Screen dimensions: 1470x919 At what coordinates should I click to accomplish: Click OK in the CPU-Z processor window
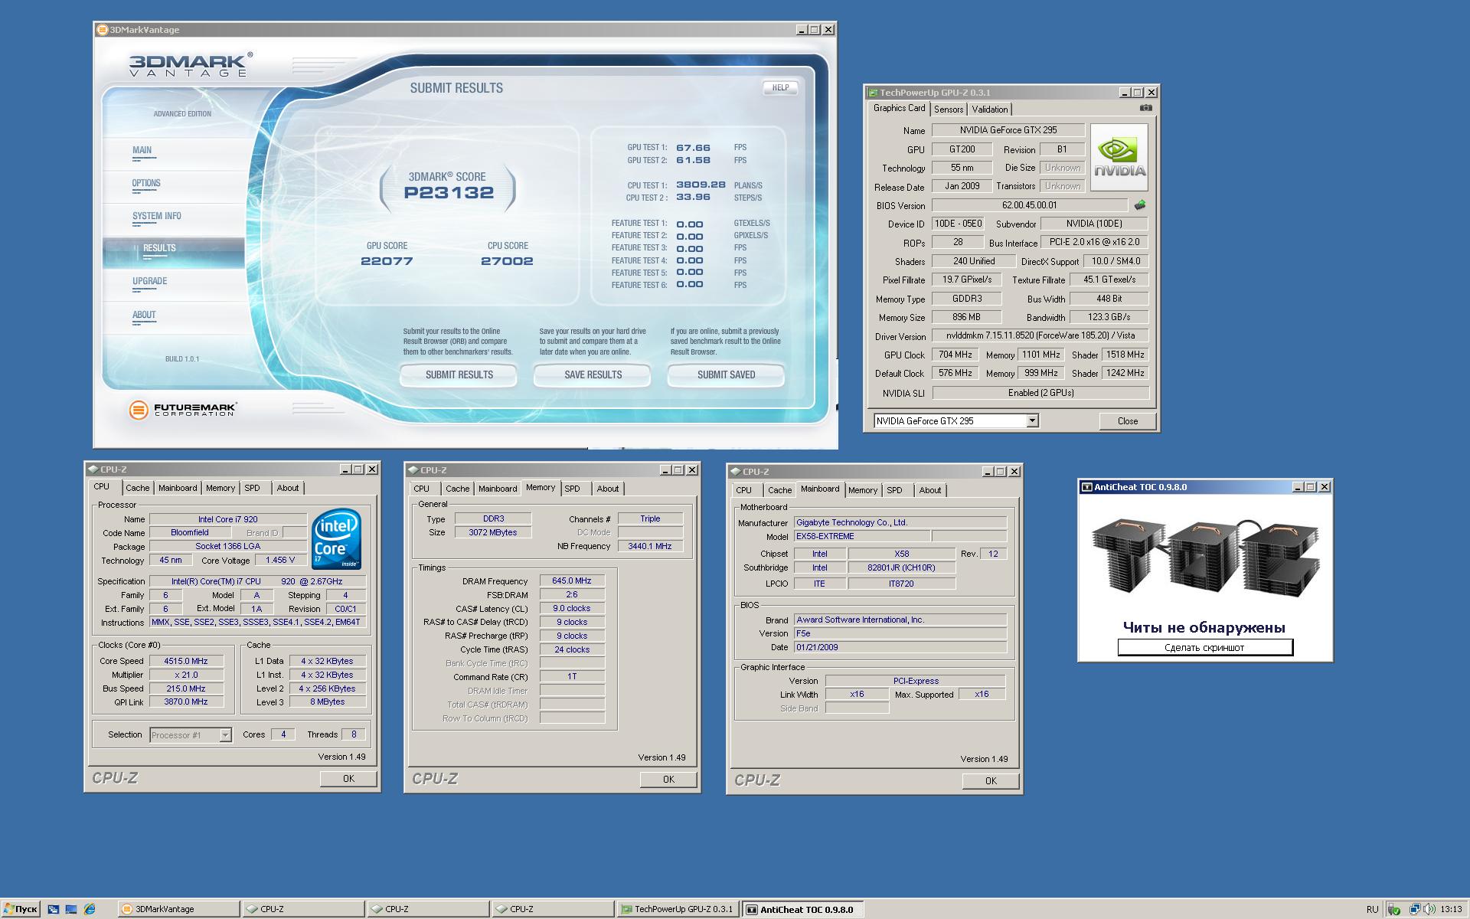(348, 779)
